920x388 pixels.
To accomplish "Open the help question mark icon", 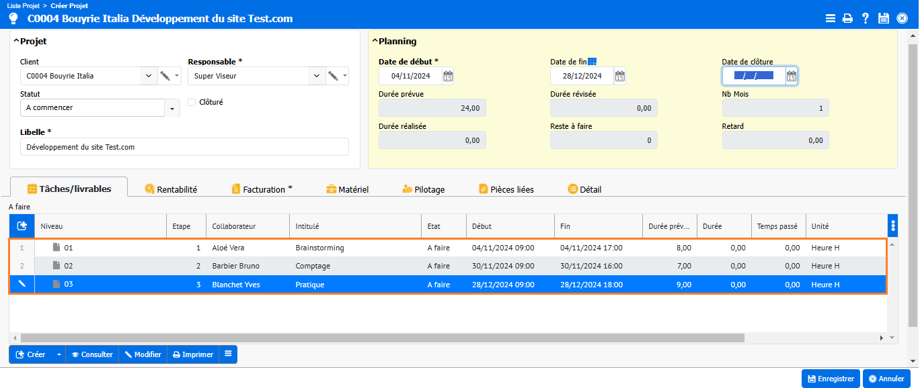I will pos(866,19).
